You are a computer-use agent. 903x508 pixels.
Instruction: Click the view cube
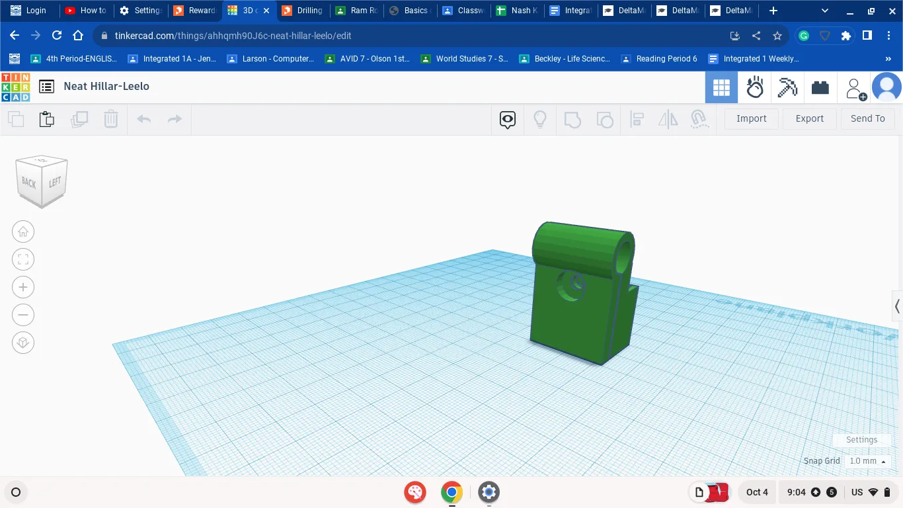(42, 181)
